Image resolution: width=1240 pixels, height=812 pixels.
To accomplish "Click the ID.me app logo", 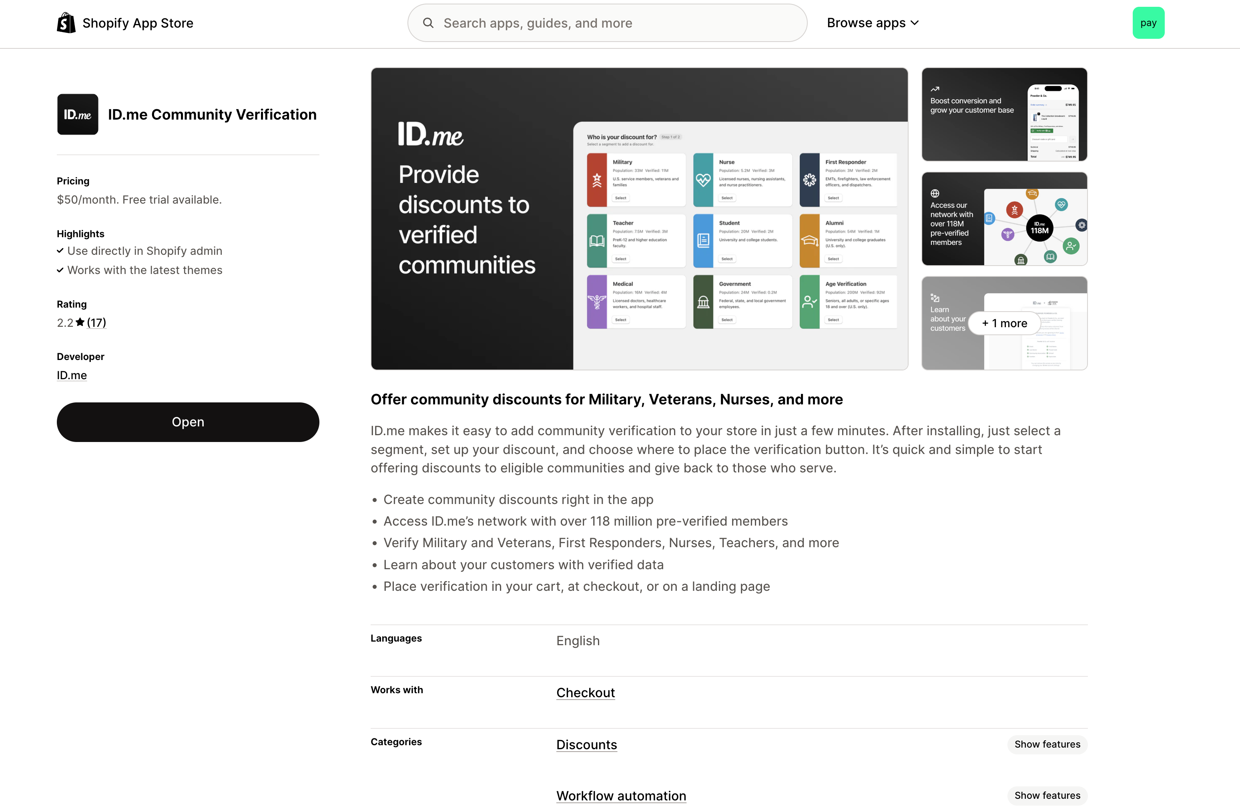I will coord(77,114).
